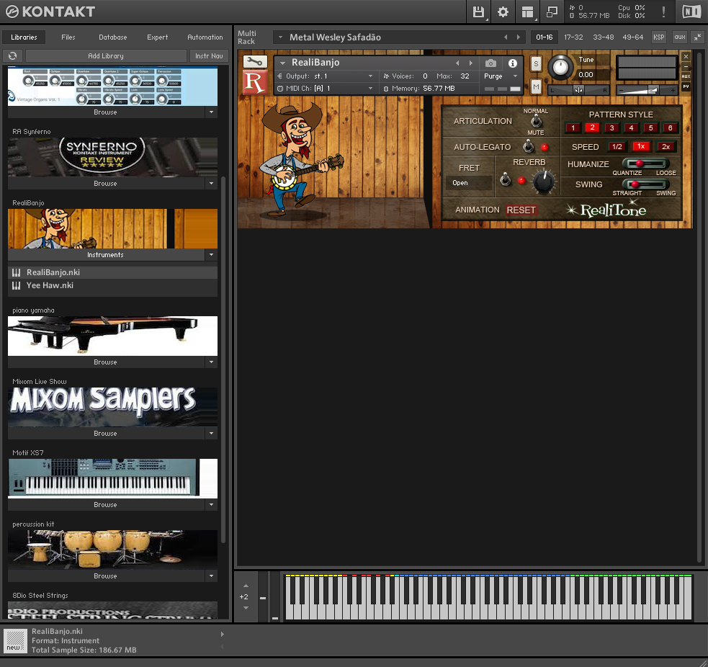This screenshot has width=708, height=667.
Task: Open instrument edit mode wrench icon
Action: [x=255, y=61]
